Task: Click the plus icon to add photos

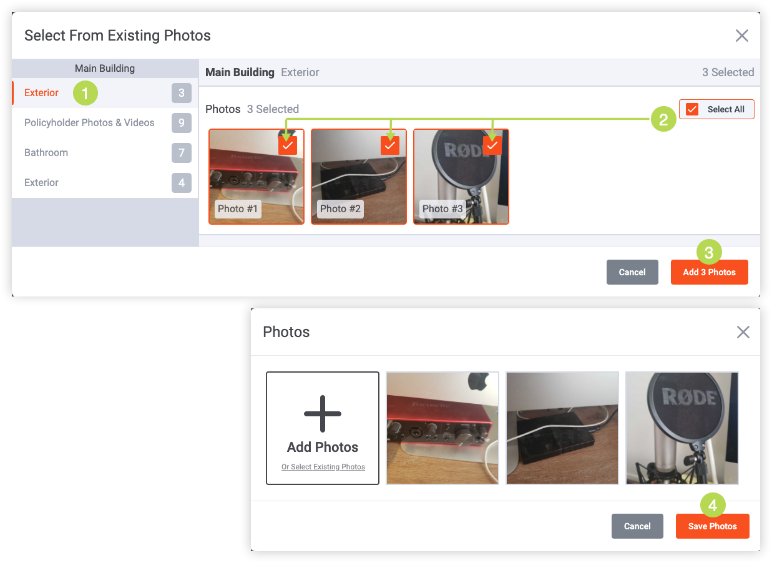Action: pyautogui.click(x=323, y=414)
